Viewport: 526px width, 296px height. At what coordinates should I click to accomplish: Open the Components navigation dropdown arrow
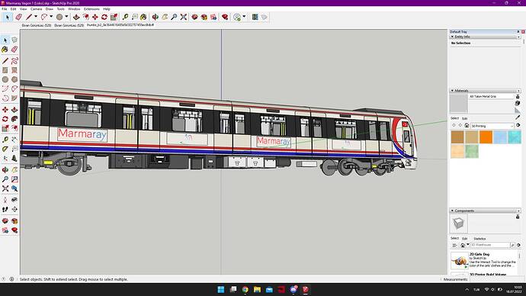468,245
